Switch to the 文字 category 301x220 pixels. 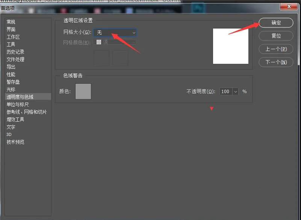click(x=11, y=127)
